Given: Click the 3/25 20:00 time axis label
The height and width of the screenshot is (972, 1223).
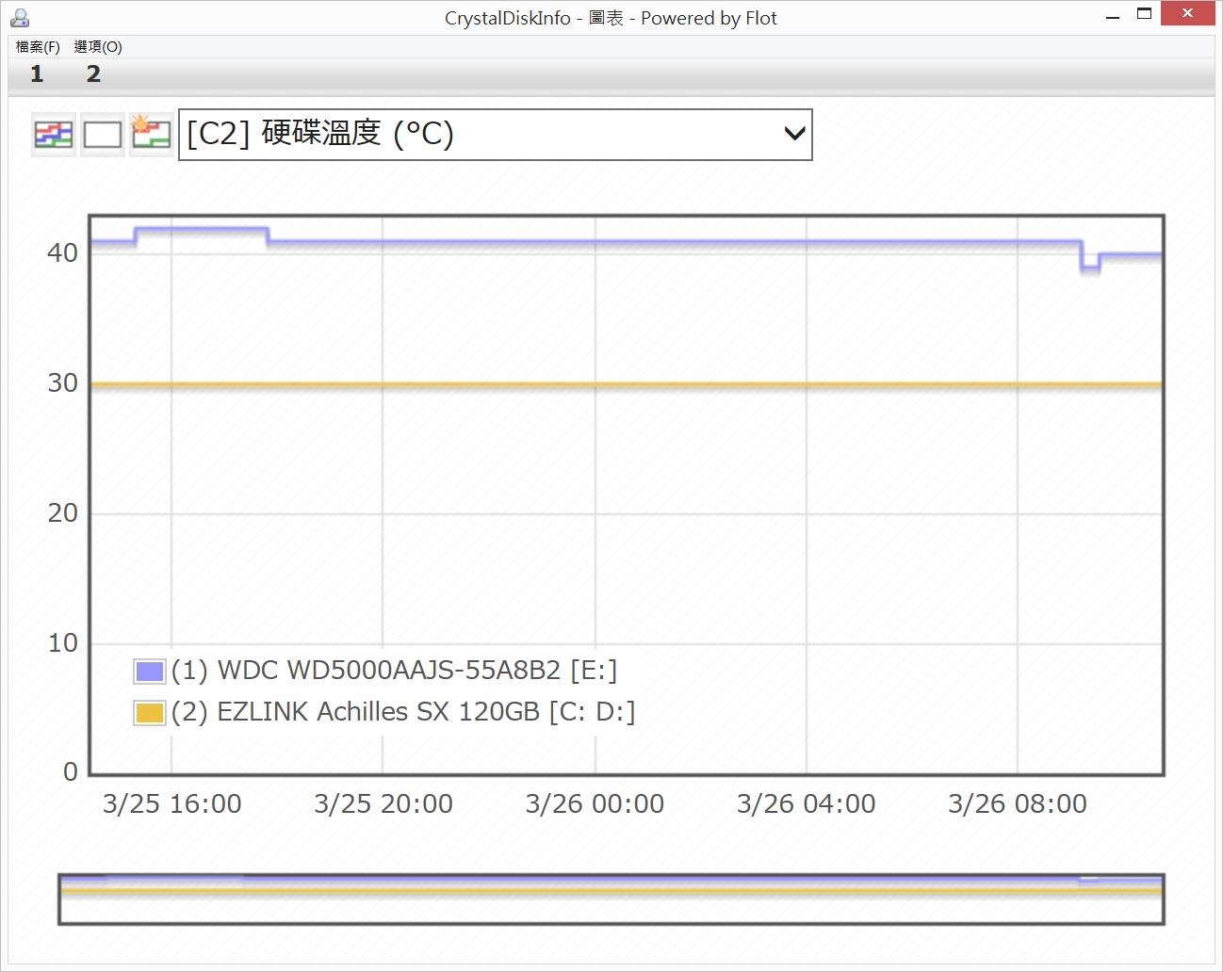Looking at the screenshot, I should 383,803.
